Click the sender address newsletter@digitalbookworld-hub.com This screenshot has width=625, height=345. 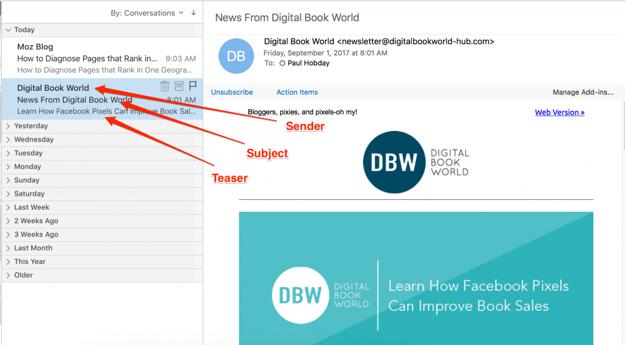415,41
